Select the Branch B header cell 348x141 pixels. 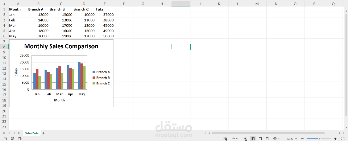click(61, 9)
